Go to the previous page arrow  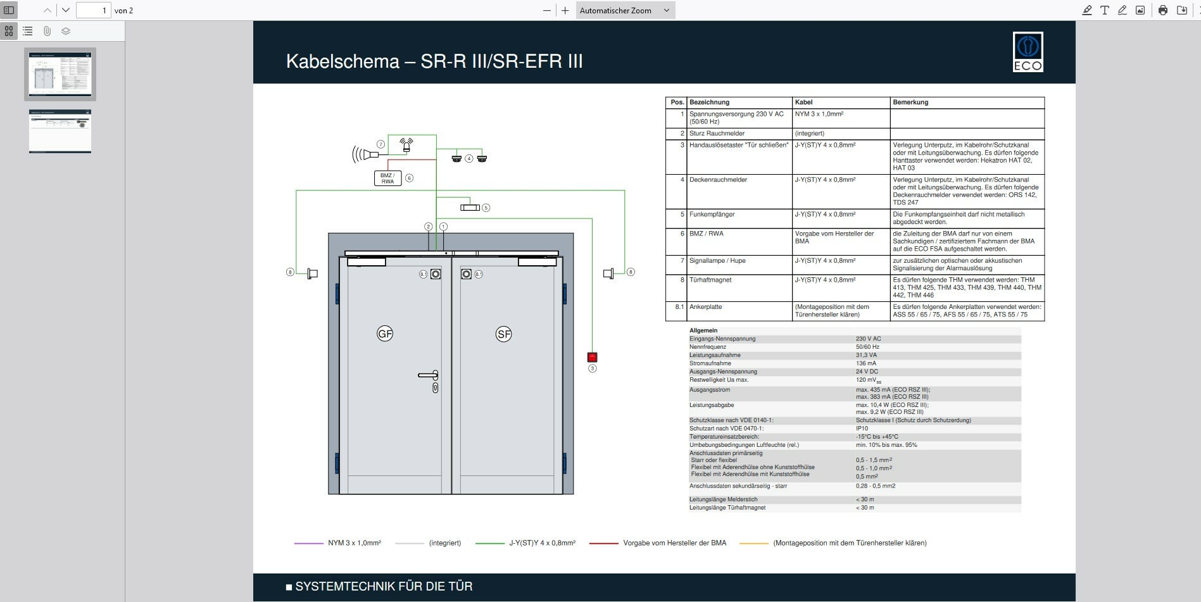(x=47, y=10)
